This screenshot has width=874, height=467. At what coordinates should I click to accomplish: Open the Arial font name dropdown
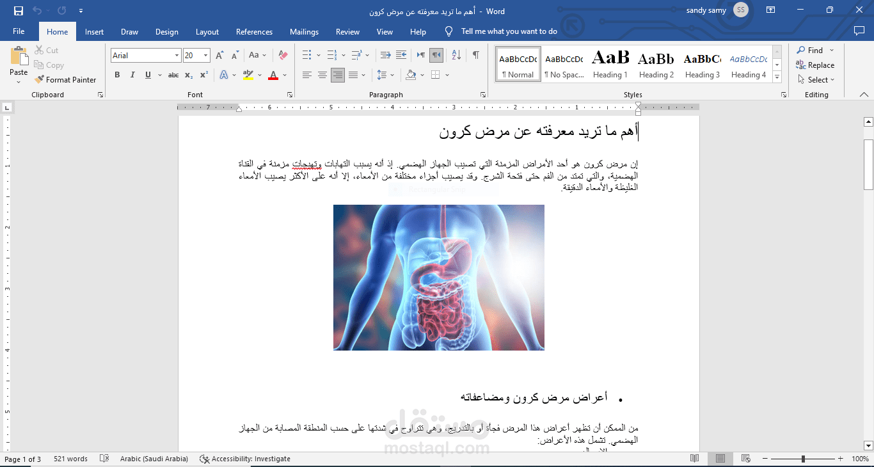[177, 56]
